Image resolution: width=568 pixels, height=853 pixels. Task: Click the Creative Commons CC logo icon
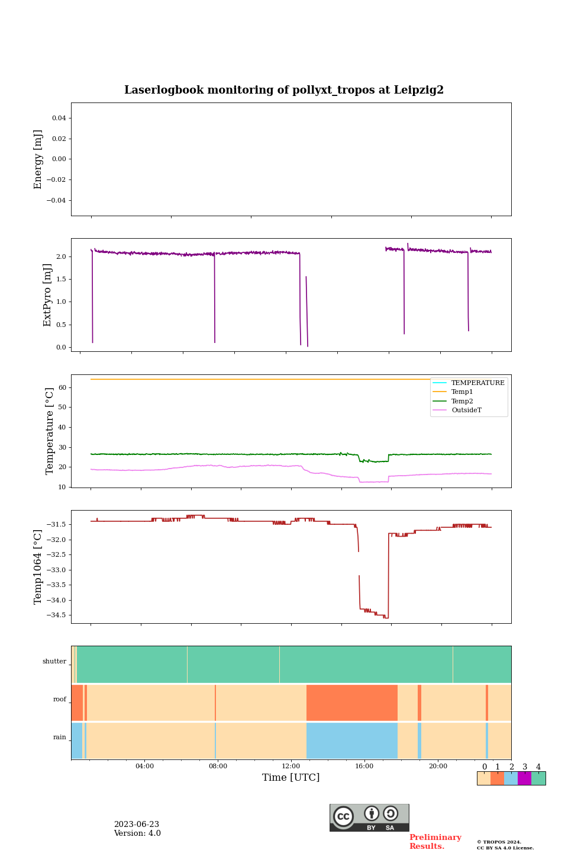point(344,816)
